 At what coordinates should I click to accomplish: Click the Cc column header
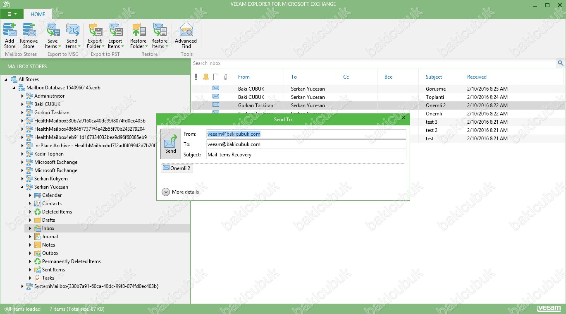346,77
